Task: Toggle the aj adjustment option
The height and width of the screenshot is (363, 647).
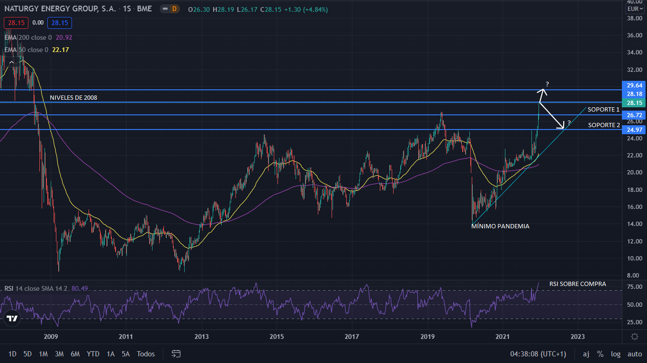Action: 586,354
